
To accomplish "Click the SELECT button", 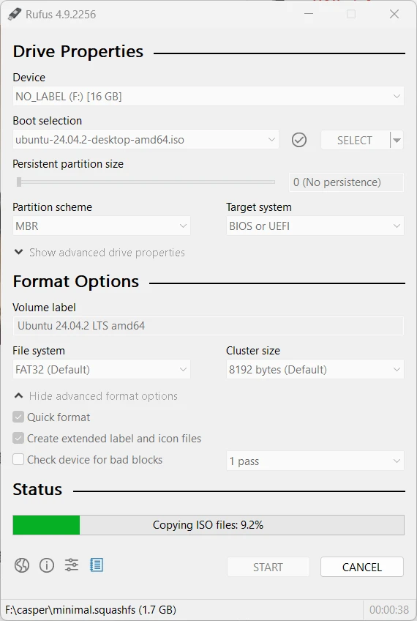I will (355, 140).
